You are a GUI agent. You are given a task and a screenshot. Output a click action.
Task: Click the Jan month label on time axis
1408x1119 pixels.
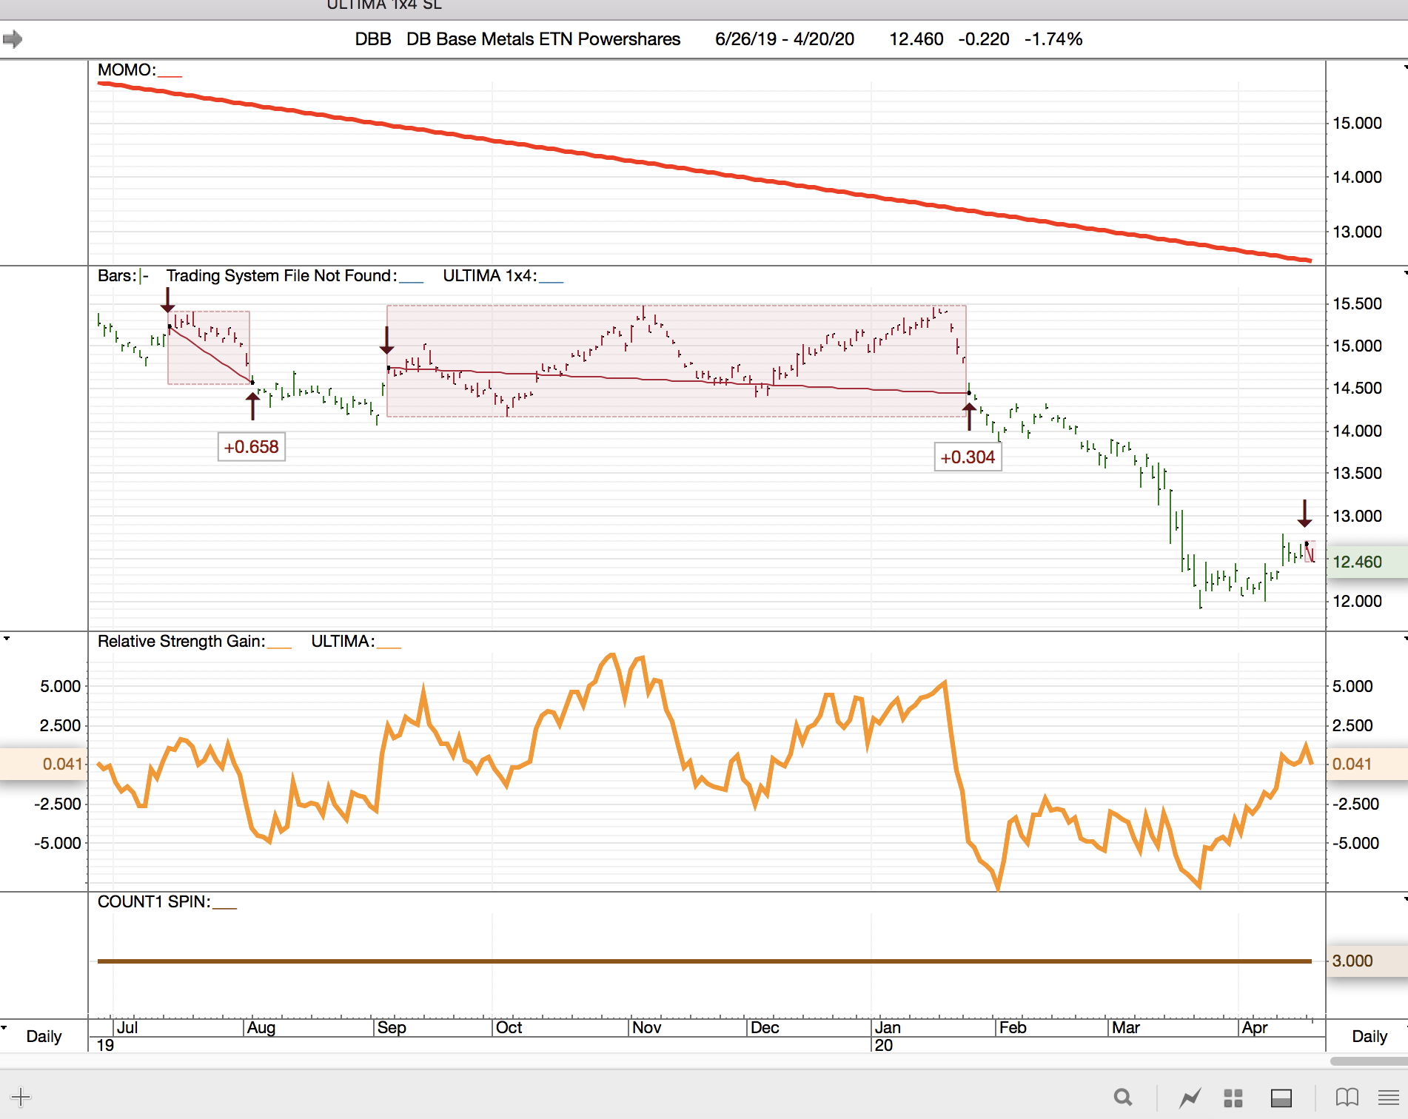888,1027
